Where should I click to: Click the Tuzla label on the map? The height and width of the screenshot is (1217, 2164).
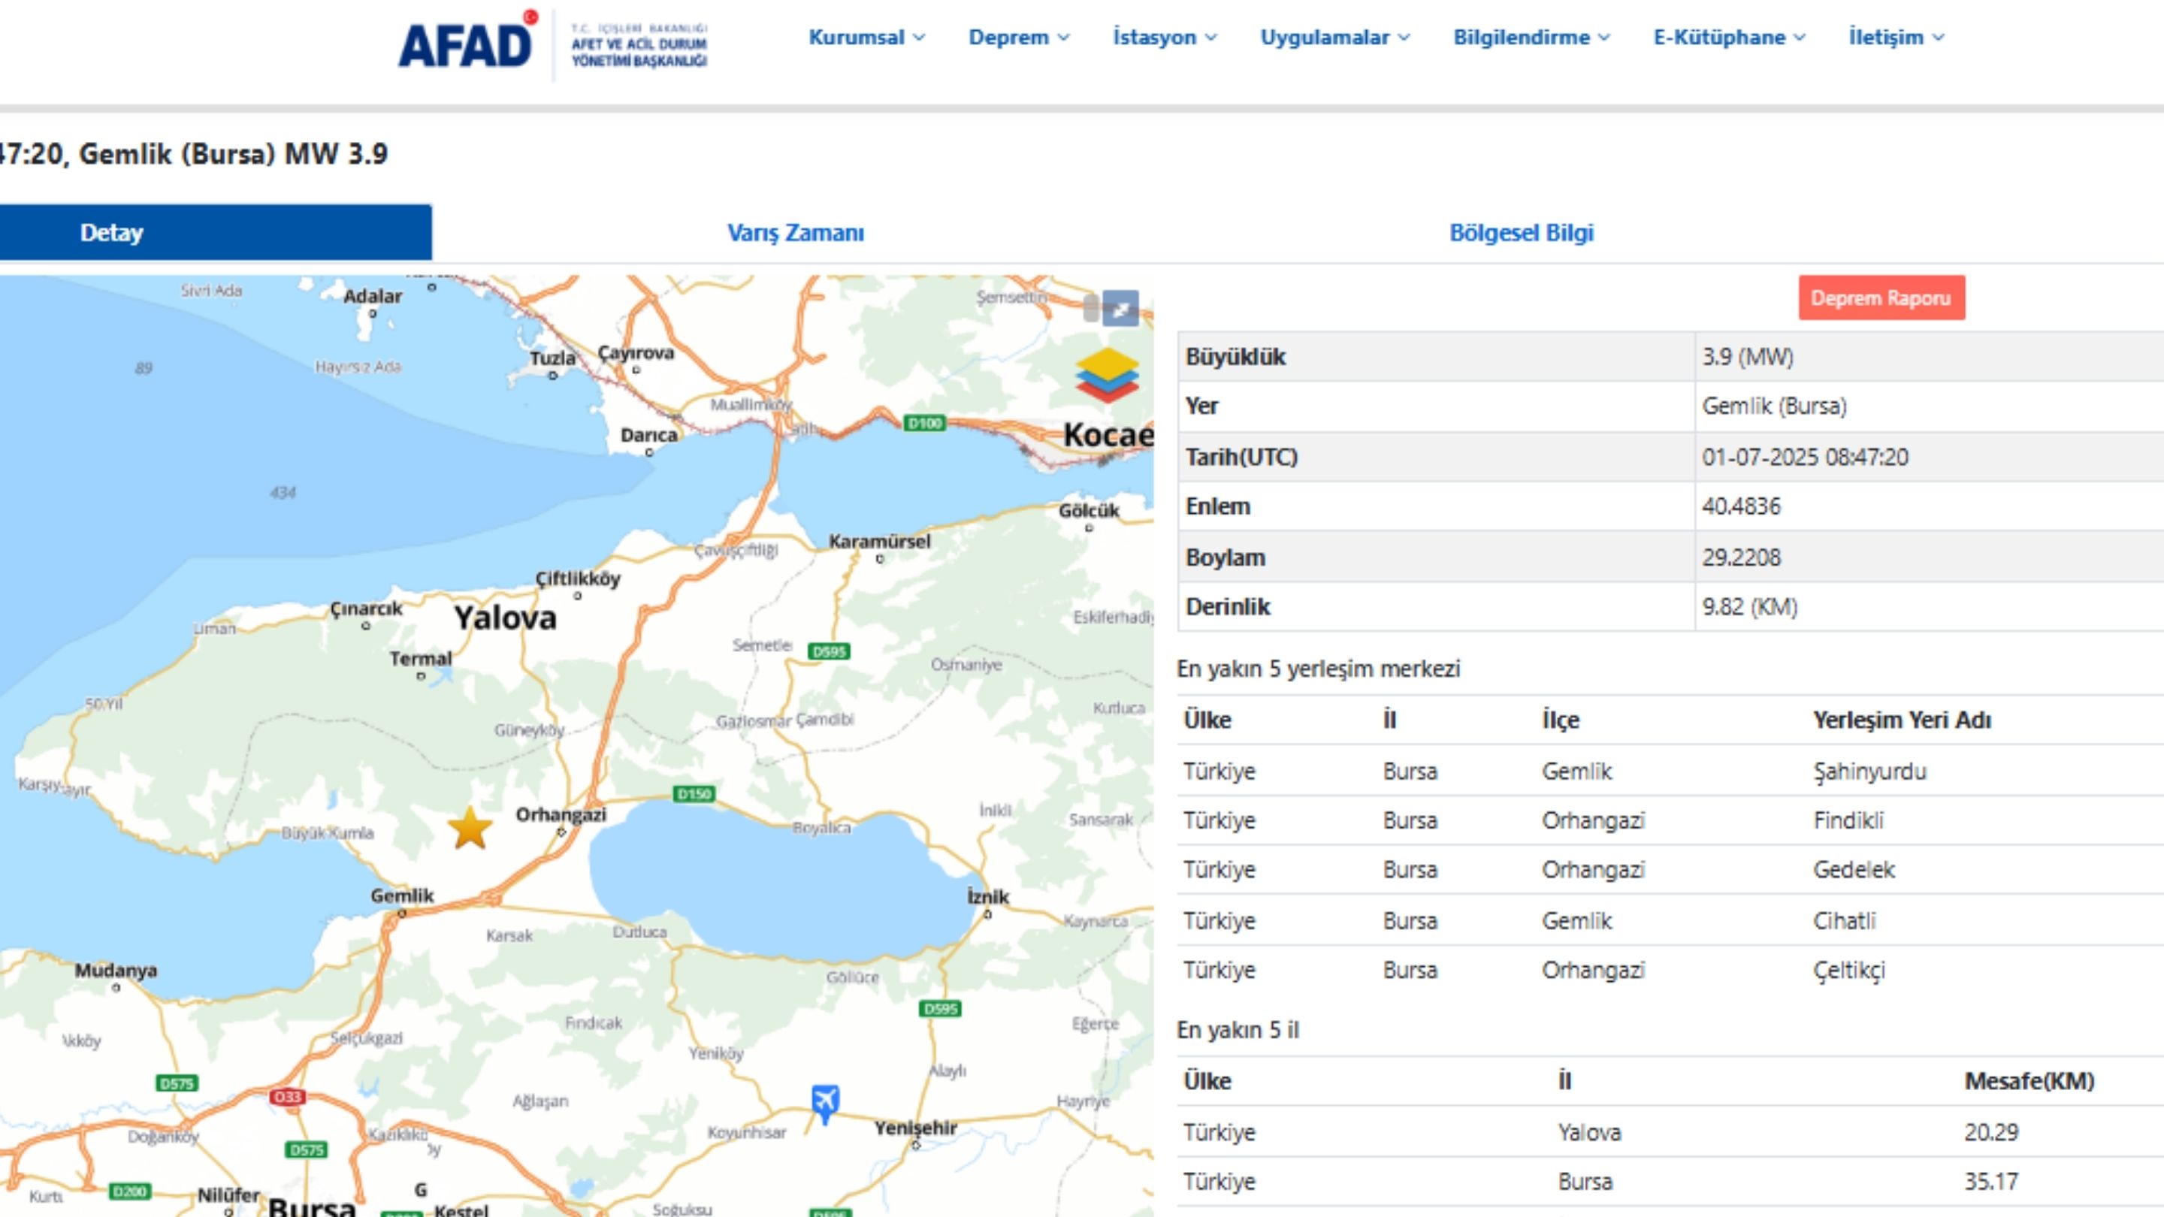click(x=552, y=358)
